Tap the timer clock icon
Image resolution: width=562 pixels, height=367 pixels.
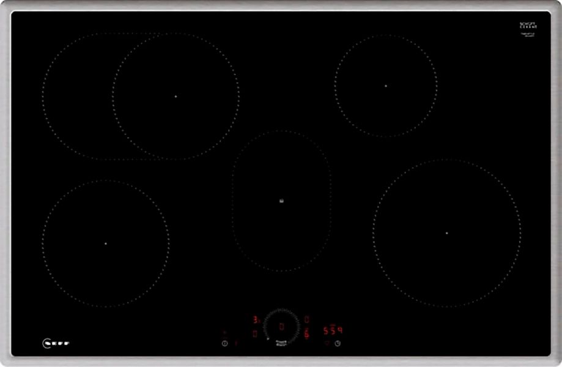[337, 344]
